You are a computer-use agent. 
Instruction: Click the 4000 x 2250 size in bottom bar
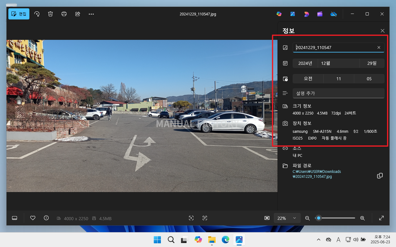76,219
